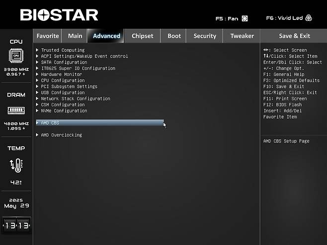Click the arrow beside CSM Configuration
Screen dimensions: 327x245
point(37,104)
